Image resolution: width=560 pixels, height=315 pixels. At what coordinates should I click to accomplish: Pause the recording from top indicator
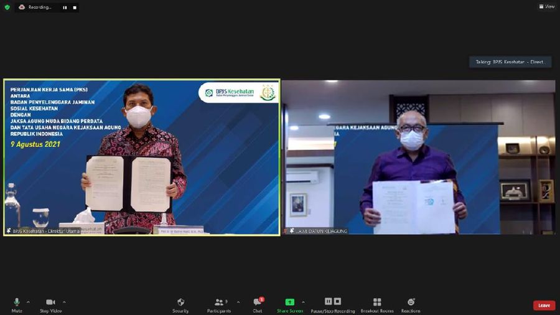coord(65,7)
